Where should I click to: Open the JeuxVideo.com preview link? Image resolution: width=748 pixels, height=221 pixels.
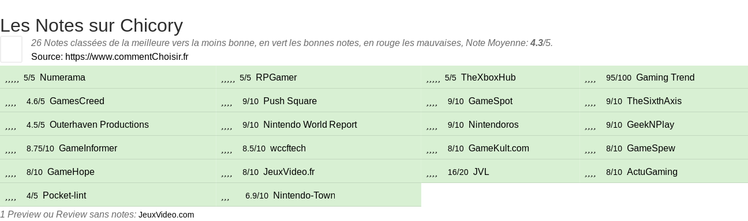[x=166, y=215]
